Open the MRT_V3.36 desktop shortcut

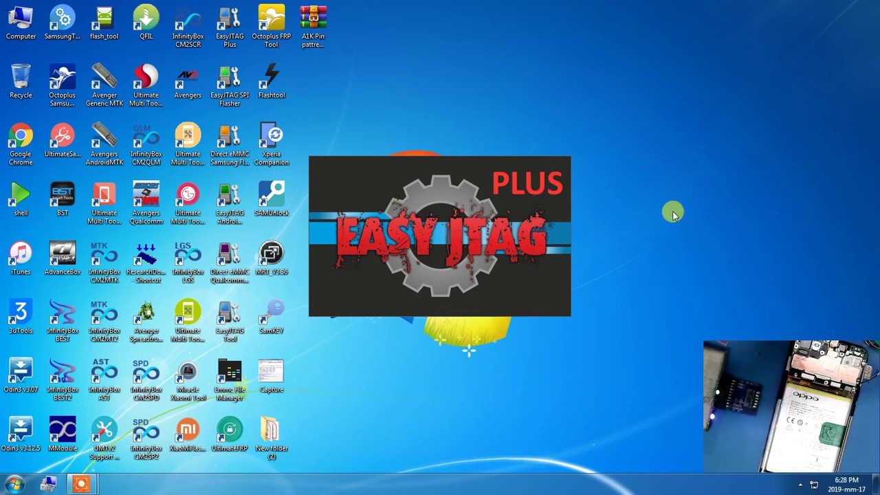pyautogui.click(x=272, y=258)
